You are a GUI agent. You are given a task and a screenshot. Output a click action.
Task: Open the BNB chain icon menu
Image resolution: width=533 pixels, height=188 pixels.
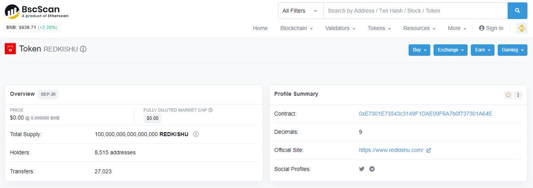coord(521,28)
